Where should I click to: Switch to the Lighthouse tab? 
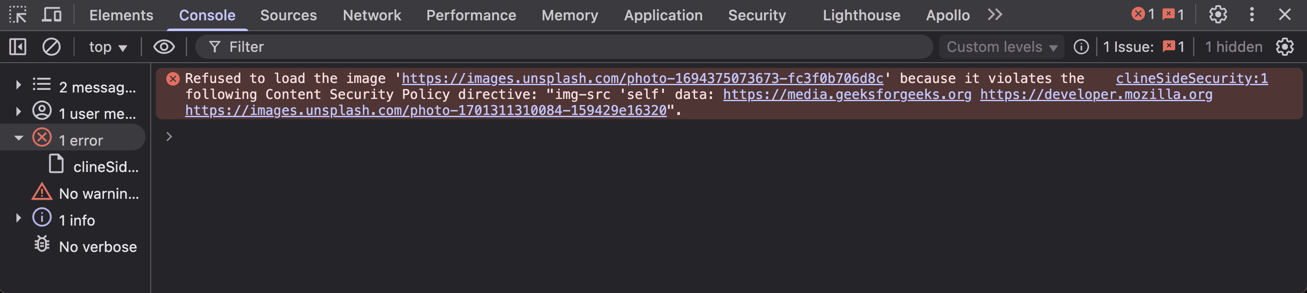click(861, 15)
